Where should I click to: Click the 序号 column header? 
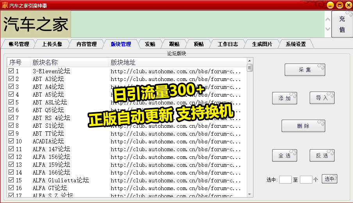(19, 62)
